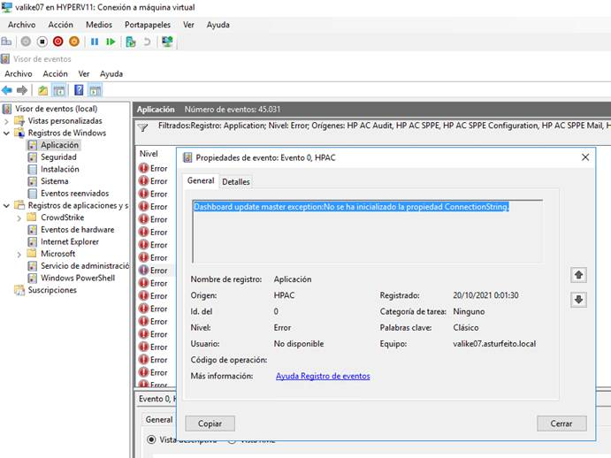Click the Turn Off VM stop icon
This screenshot has height=458, width=611.
[42, 42]
